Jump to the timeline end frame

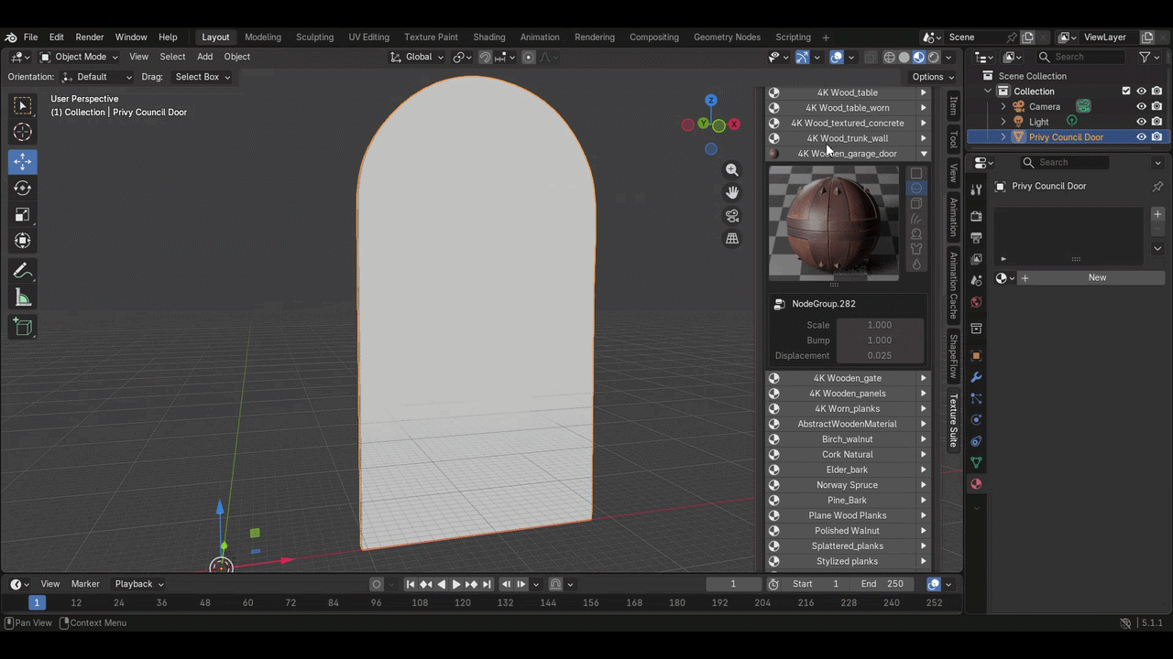coord(487,584)
